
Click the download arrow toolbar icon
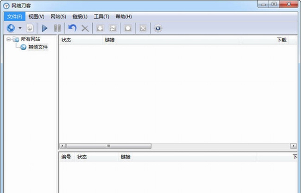point(100,28)
